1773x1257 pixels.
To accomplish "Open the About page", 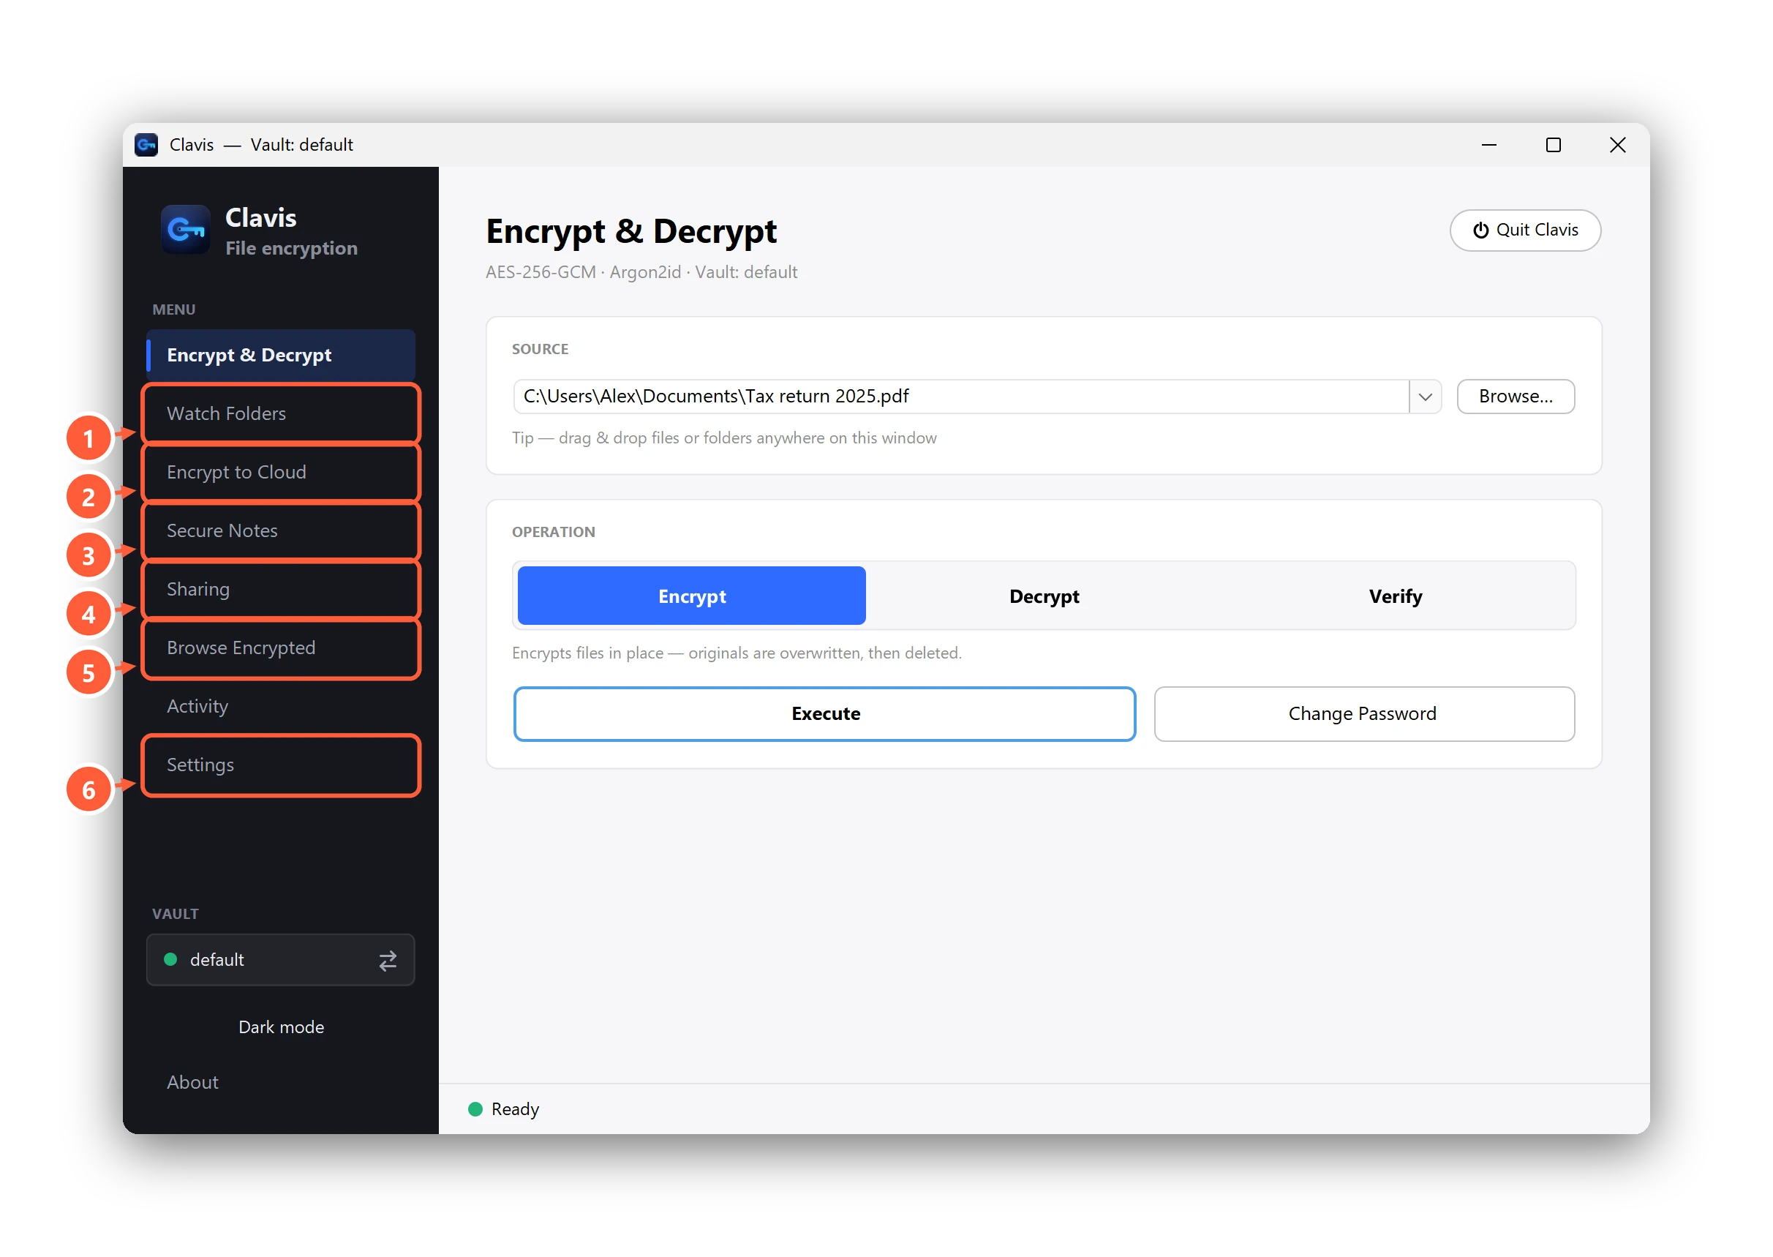I will click(281, 1082).
